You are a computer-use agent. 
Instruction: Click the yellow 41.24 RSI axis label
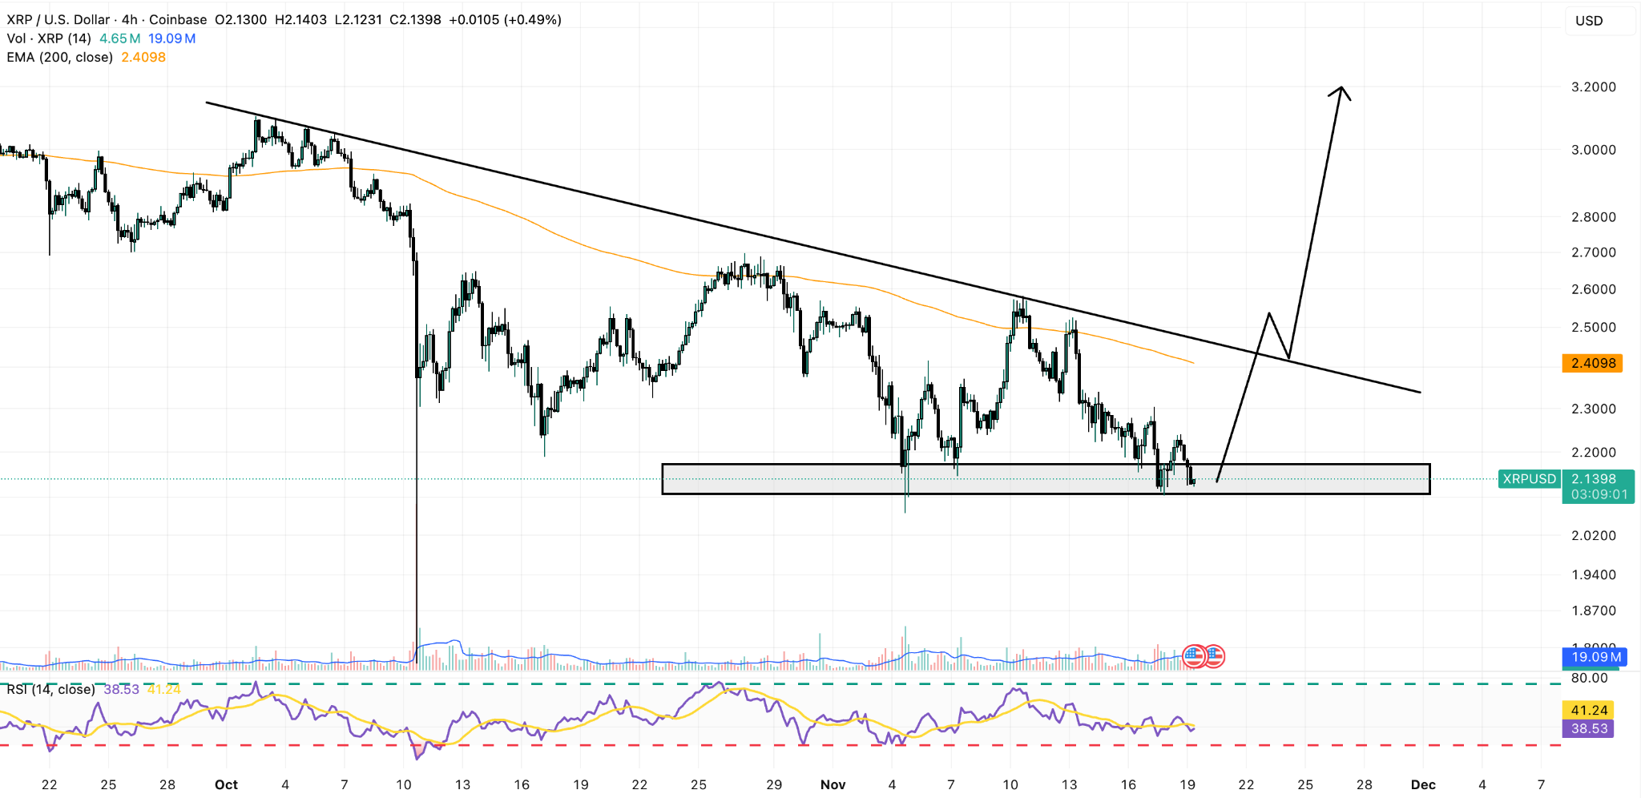pos(1589,710)
